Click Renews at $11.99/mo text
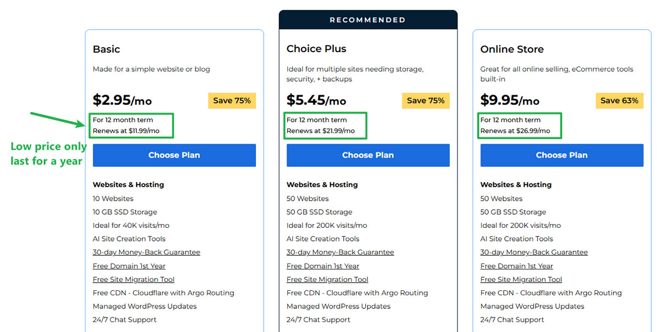This screenshot has width=659, height=332. tap(126, 131)
